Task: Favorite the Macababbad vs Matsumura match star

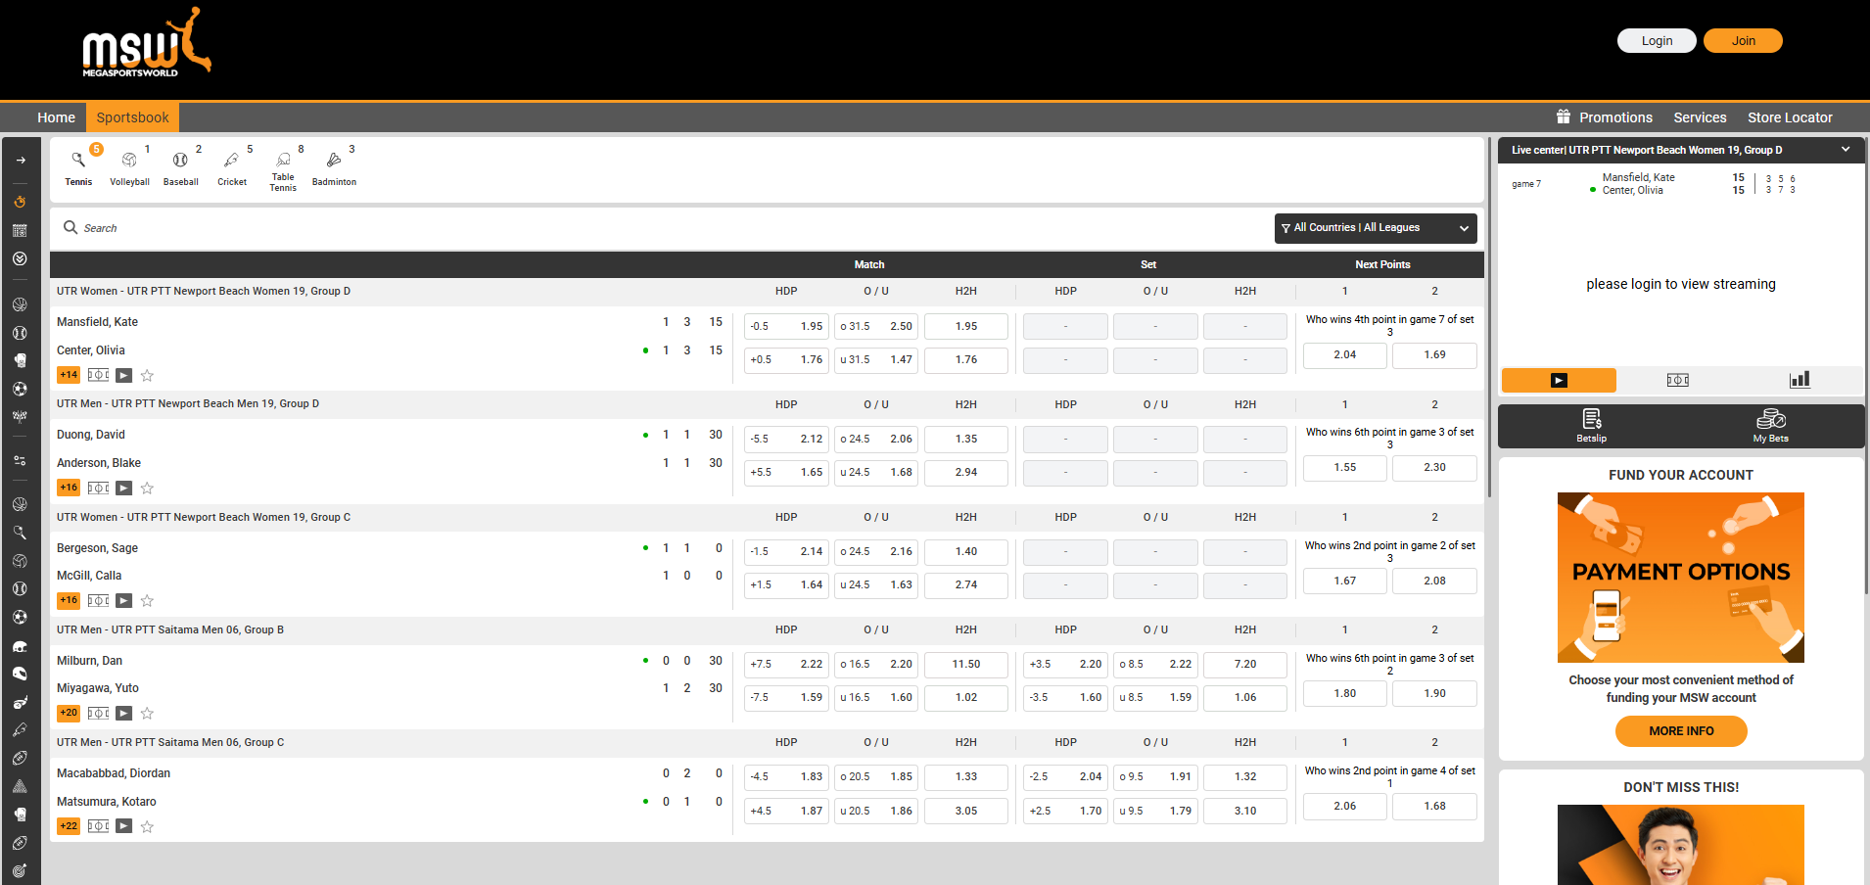Action: click(x=147, y=826)
